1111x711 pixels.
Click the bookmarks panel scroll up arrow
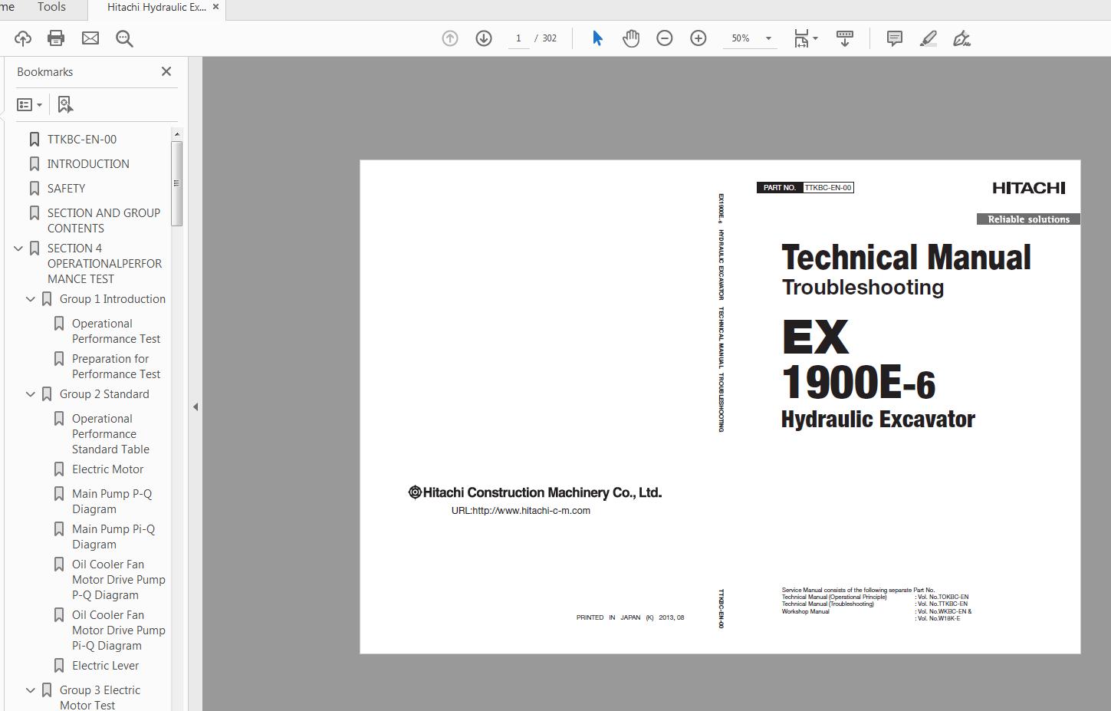click(177, 134)
